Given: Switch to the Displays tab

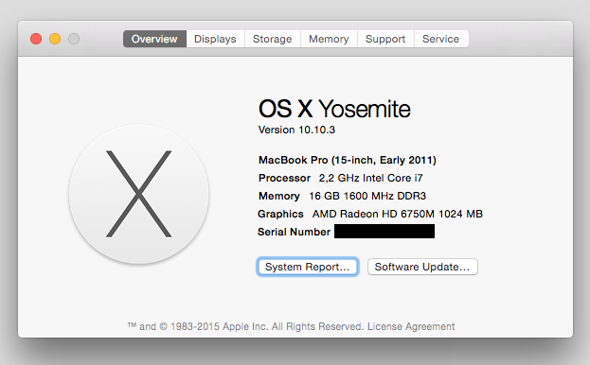Looking at the screenshot, I should (x=215, y=39).
